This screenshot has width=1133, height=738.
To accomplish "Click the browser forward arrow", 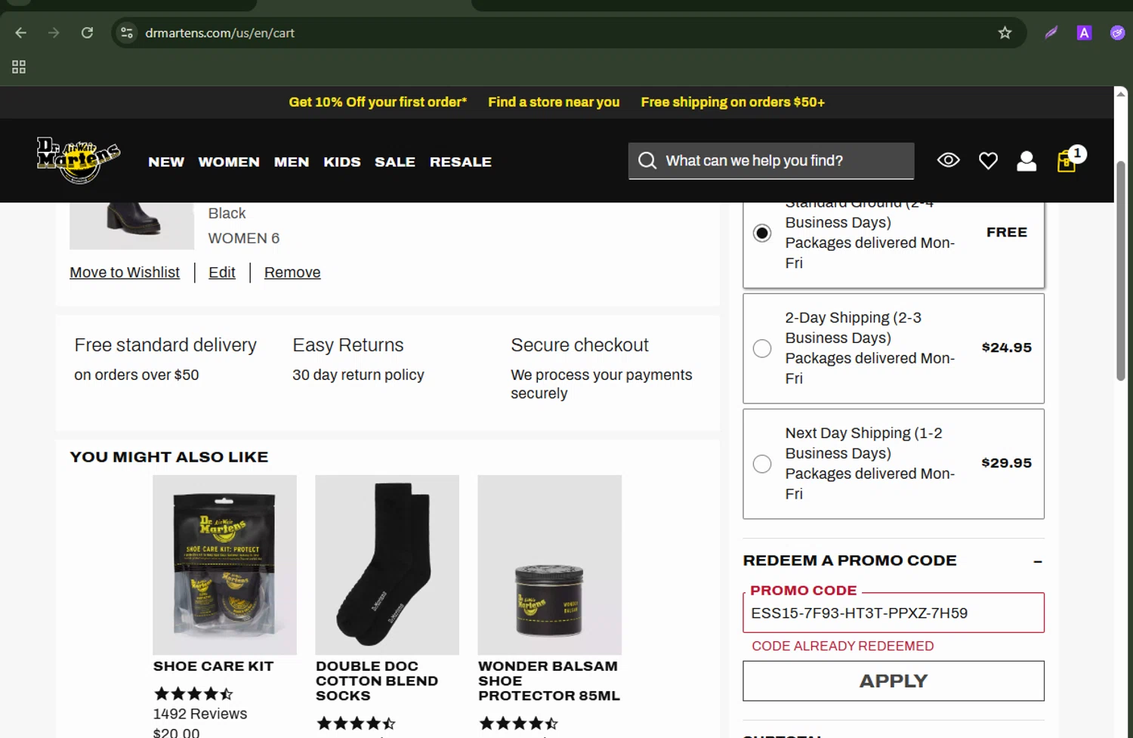I will [x=54, y=32].
